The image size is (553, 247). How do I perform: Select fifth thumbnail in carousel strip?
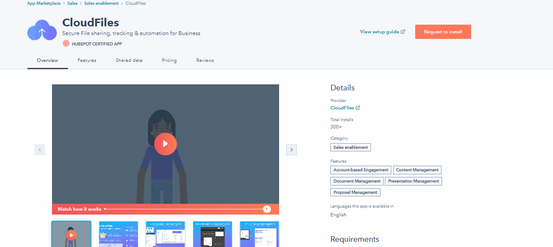coord(260,234)
